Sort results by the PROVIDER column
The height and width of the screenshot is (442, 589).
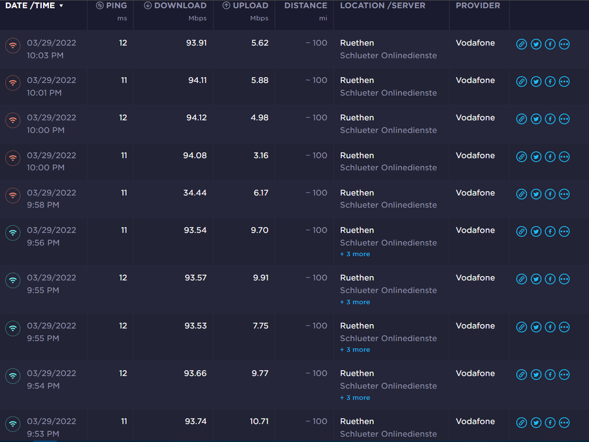coord(478,6)
